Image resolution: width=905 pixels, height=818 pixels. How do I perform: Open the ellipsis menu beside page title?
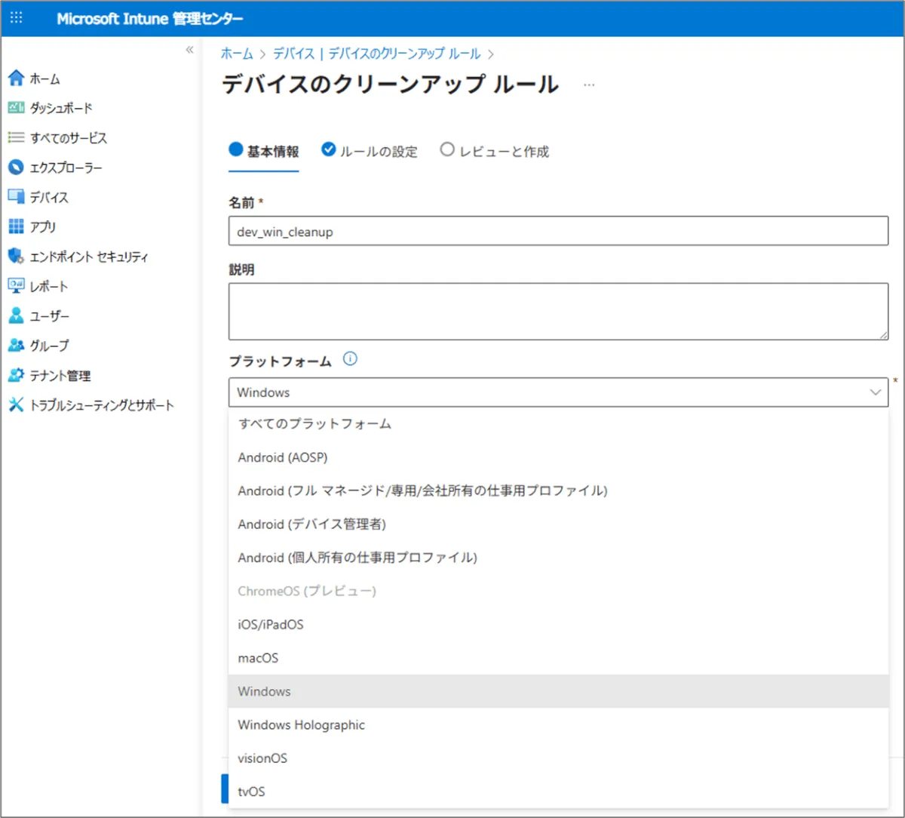point(589,85)
